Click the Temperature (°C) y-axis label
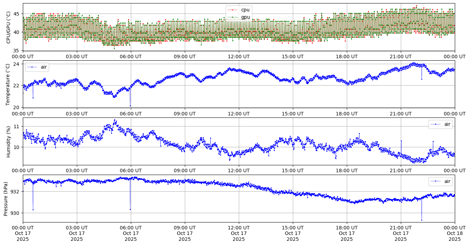Screen dimensions: 469x245 pos(9,84)
